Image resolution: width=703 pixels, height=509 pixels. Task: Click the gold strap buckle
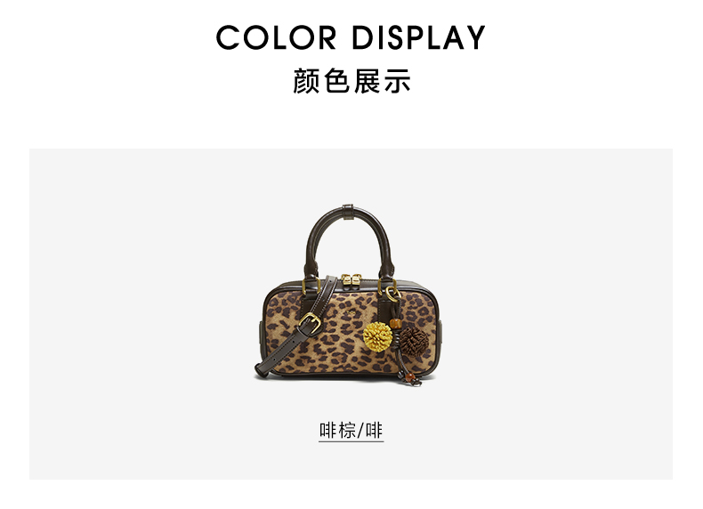coord(310,323)
